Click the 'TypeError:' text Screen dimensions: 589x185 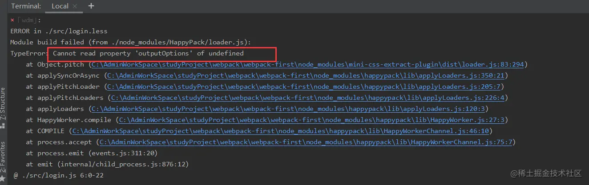point(29,54)
